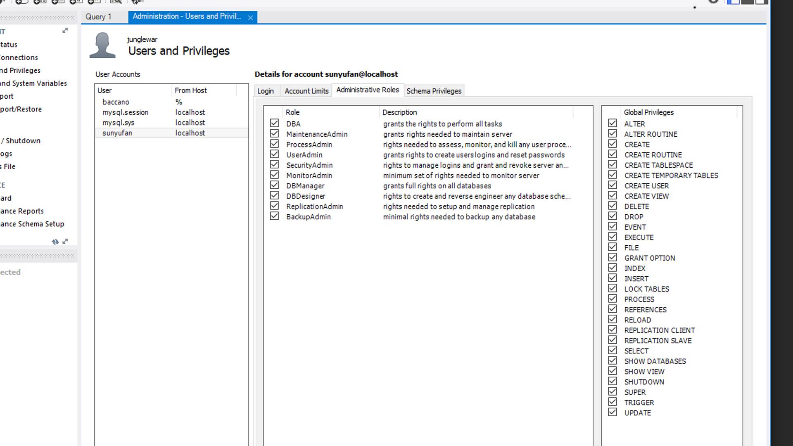Image resolution: width=793 pixels, height=446 pixels.
Task: Open the Login tab
Action: point(266,91)
